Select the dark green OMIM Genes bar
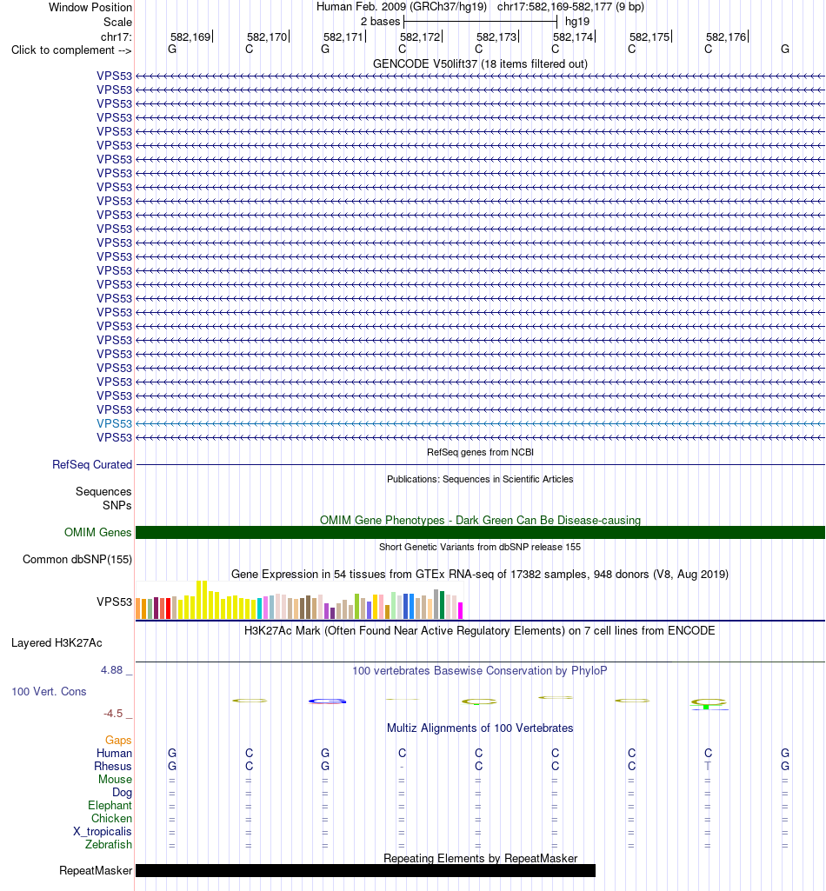Viewport: 826px width, 891px height. click(480, 533)
